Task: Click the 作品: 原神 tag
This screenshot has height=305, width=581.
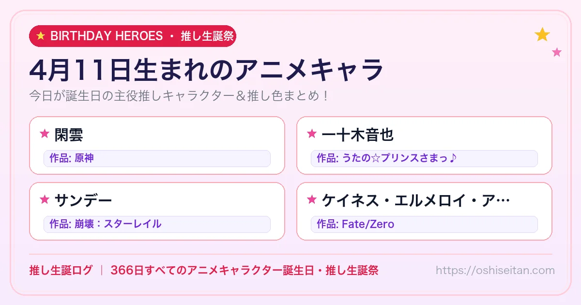Action: pyautogui.click(x=157, y=158)
